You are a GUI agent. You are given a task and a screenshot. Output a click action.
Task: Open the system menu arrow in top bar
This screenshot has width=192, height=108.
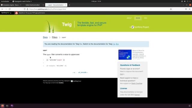pos(190,1)
